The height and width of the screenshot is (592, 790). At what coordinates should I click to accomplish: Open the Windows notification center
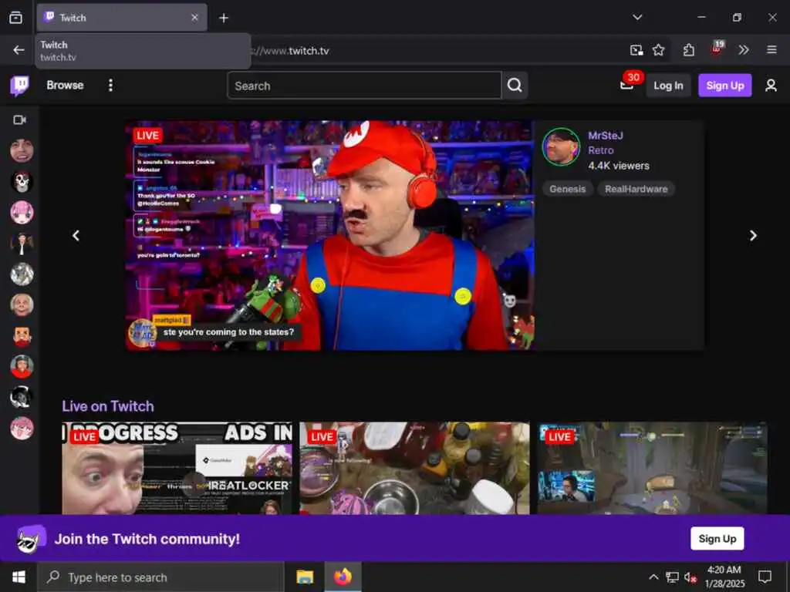pyautogui.click(x=765, y=577)
